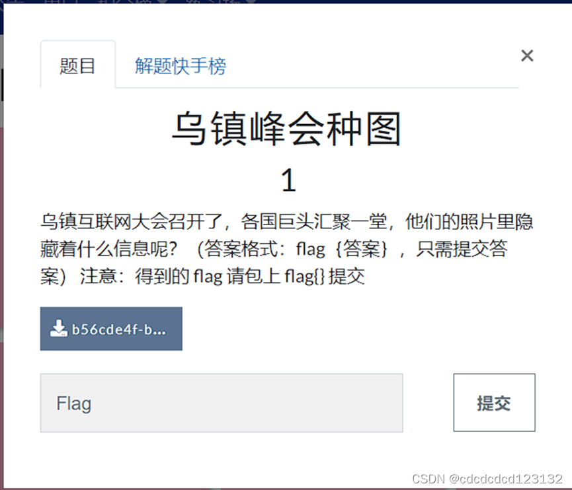Click the flag{} word before 提交 in the description

(x=304, y=276)
